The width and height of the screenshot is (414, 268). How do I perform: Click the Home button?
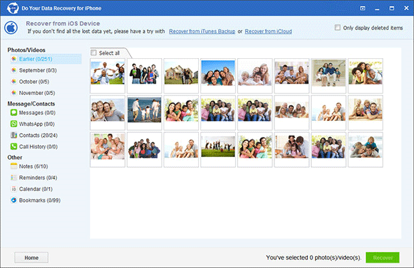coord(31,257)
